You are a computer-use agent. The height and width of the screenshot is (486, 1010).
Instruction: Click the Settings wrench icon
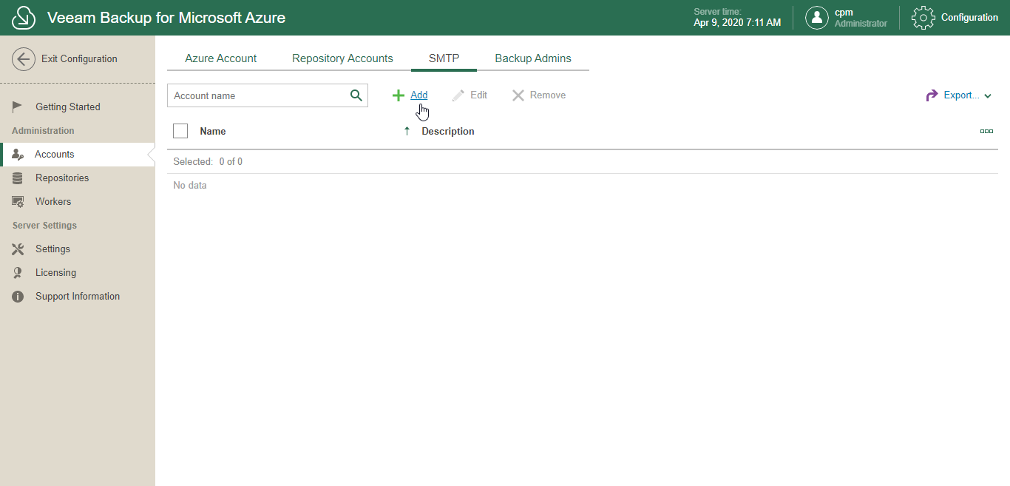coord(18,249)
